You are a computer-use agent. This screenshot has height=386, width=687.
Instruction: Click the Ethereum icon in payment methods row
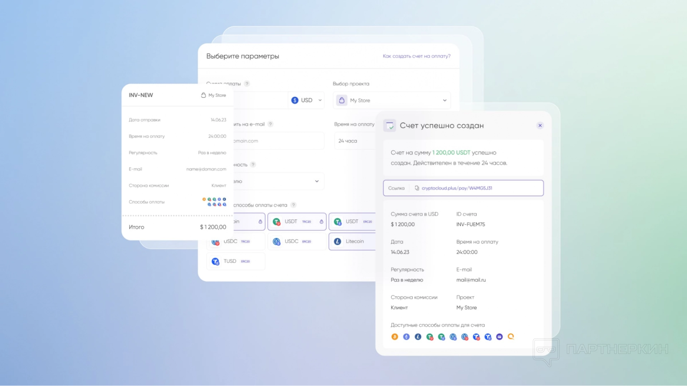(406, 337)
